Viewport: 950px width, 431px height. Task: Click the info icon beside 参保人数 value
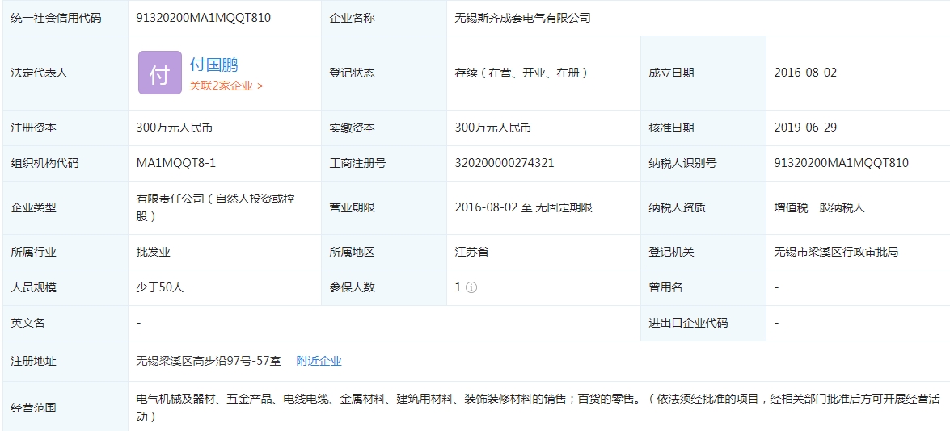click(x=471, y=287)
